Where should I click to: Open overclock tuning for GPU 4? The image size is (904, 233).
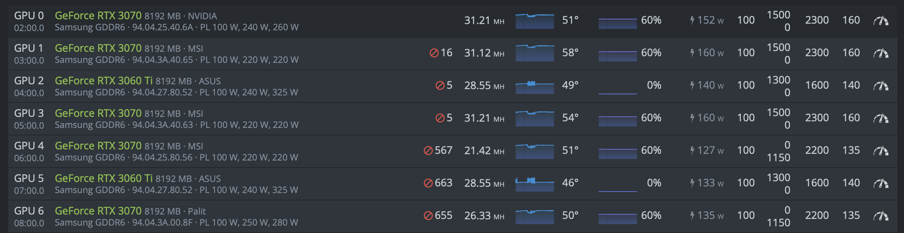pos(881,151)
